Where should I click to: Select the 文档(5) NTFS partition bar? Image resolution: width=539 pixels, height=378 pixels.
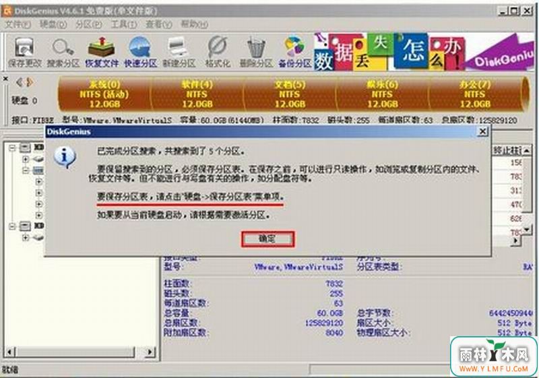290,94
